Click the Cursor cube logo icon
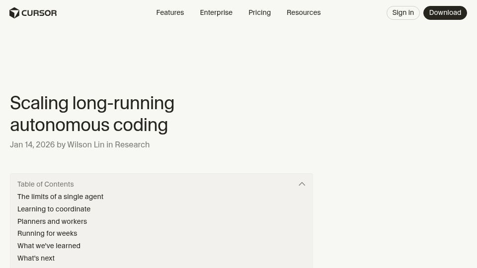This screenshot has height=268, width=477. pos(14,13)
